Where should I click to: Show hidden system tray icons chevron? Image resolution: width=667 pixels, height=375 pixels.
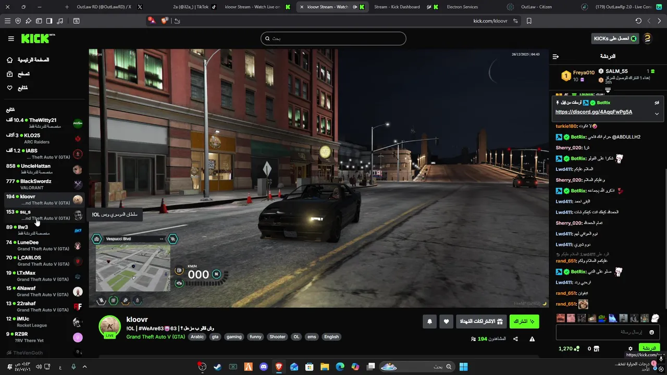(x=85, y=367)
